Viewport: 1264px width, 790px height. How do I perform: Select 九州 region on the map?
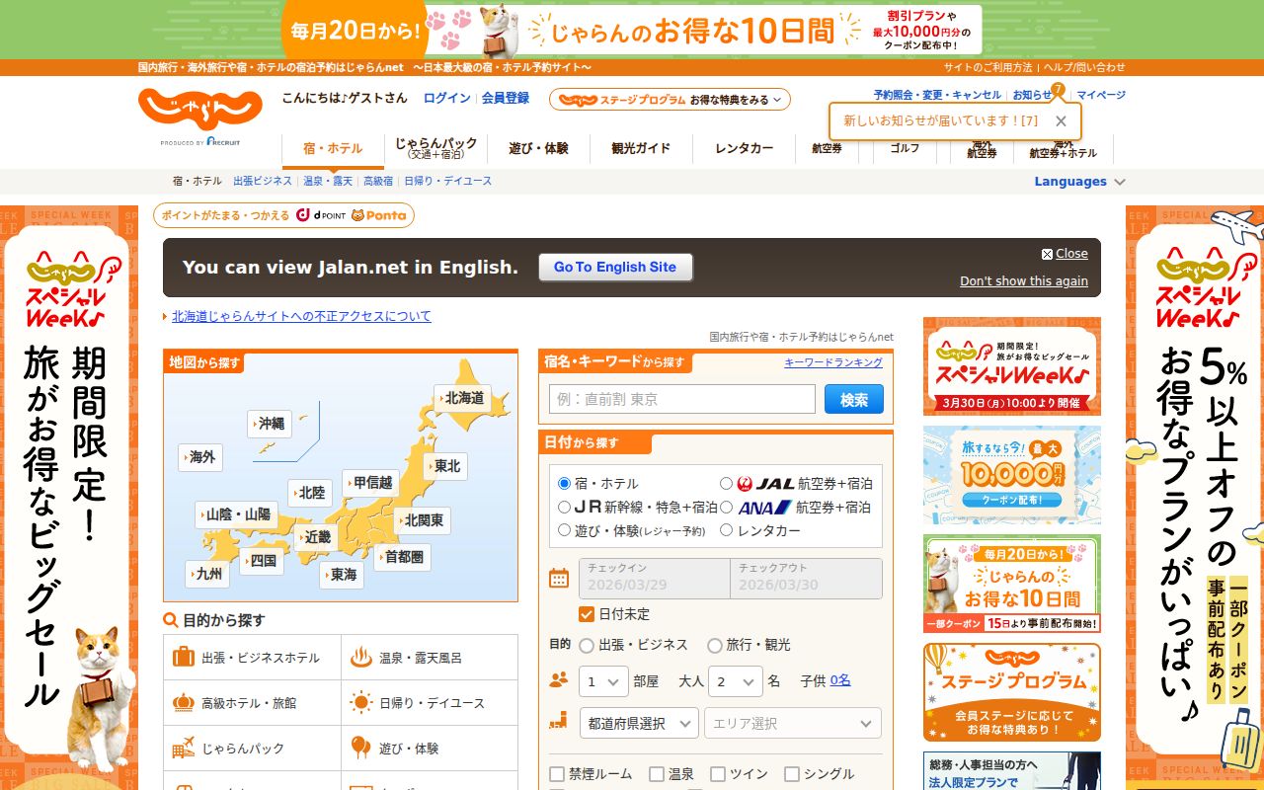pyautogui.click(x=207, y=574)
